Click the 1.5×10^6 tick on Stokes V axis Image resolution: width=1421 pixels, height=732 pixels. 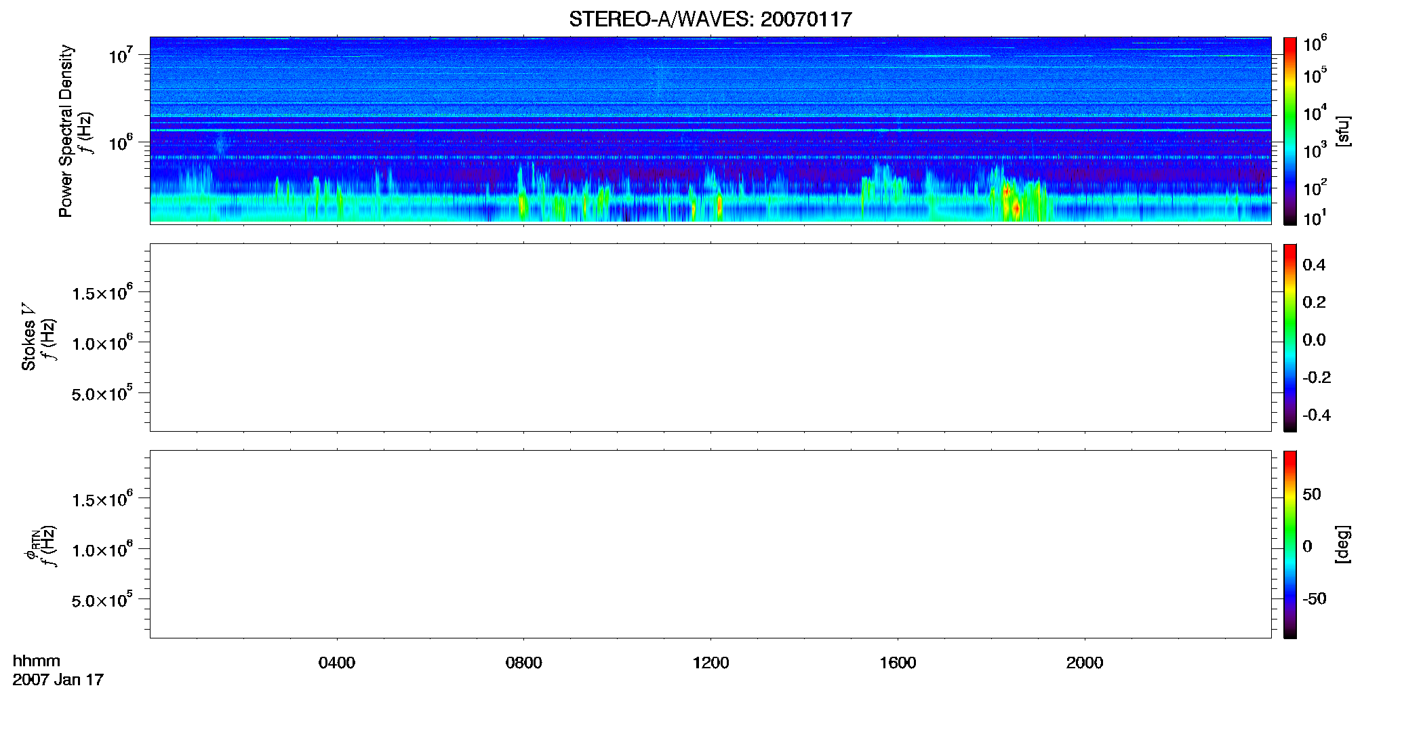pyautogui.click(x=102, y=292)
